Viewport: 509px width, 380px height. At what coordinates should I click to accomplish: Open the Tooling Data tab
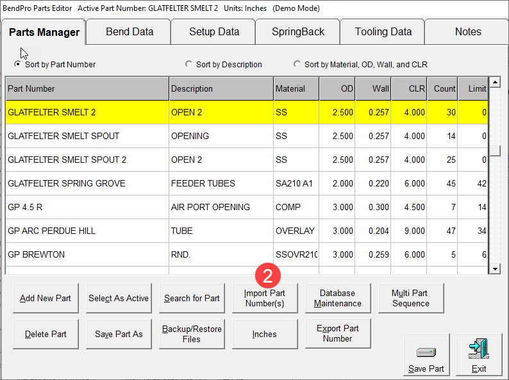[x=383, y=32]
